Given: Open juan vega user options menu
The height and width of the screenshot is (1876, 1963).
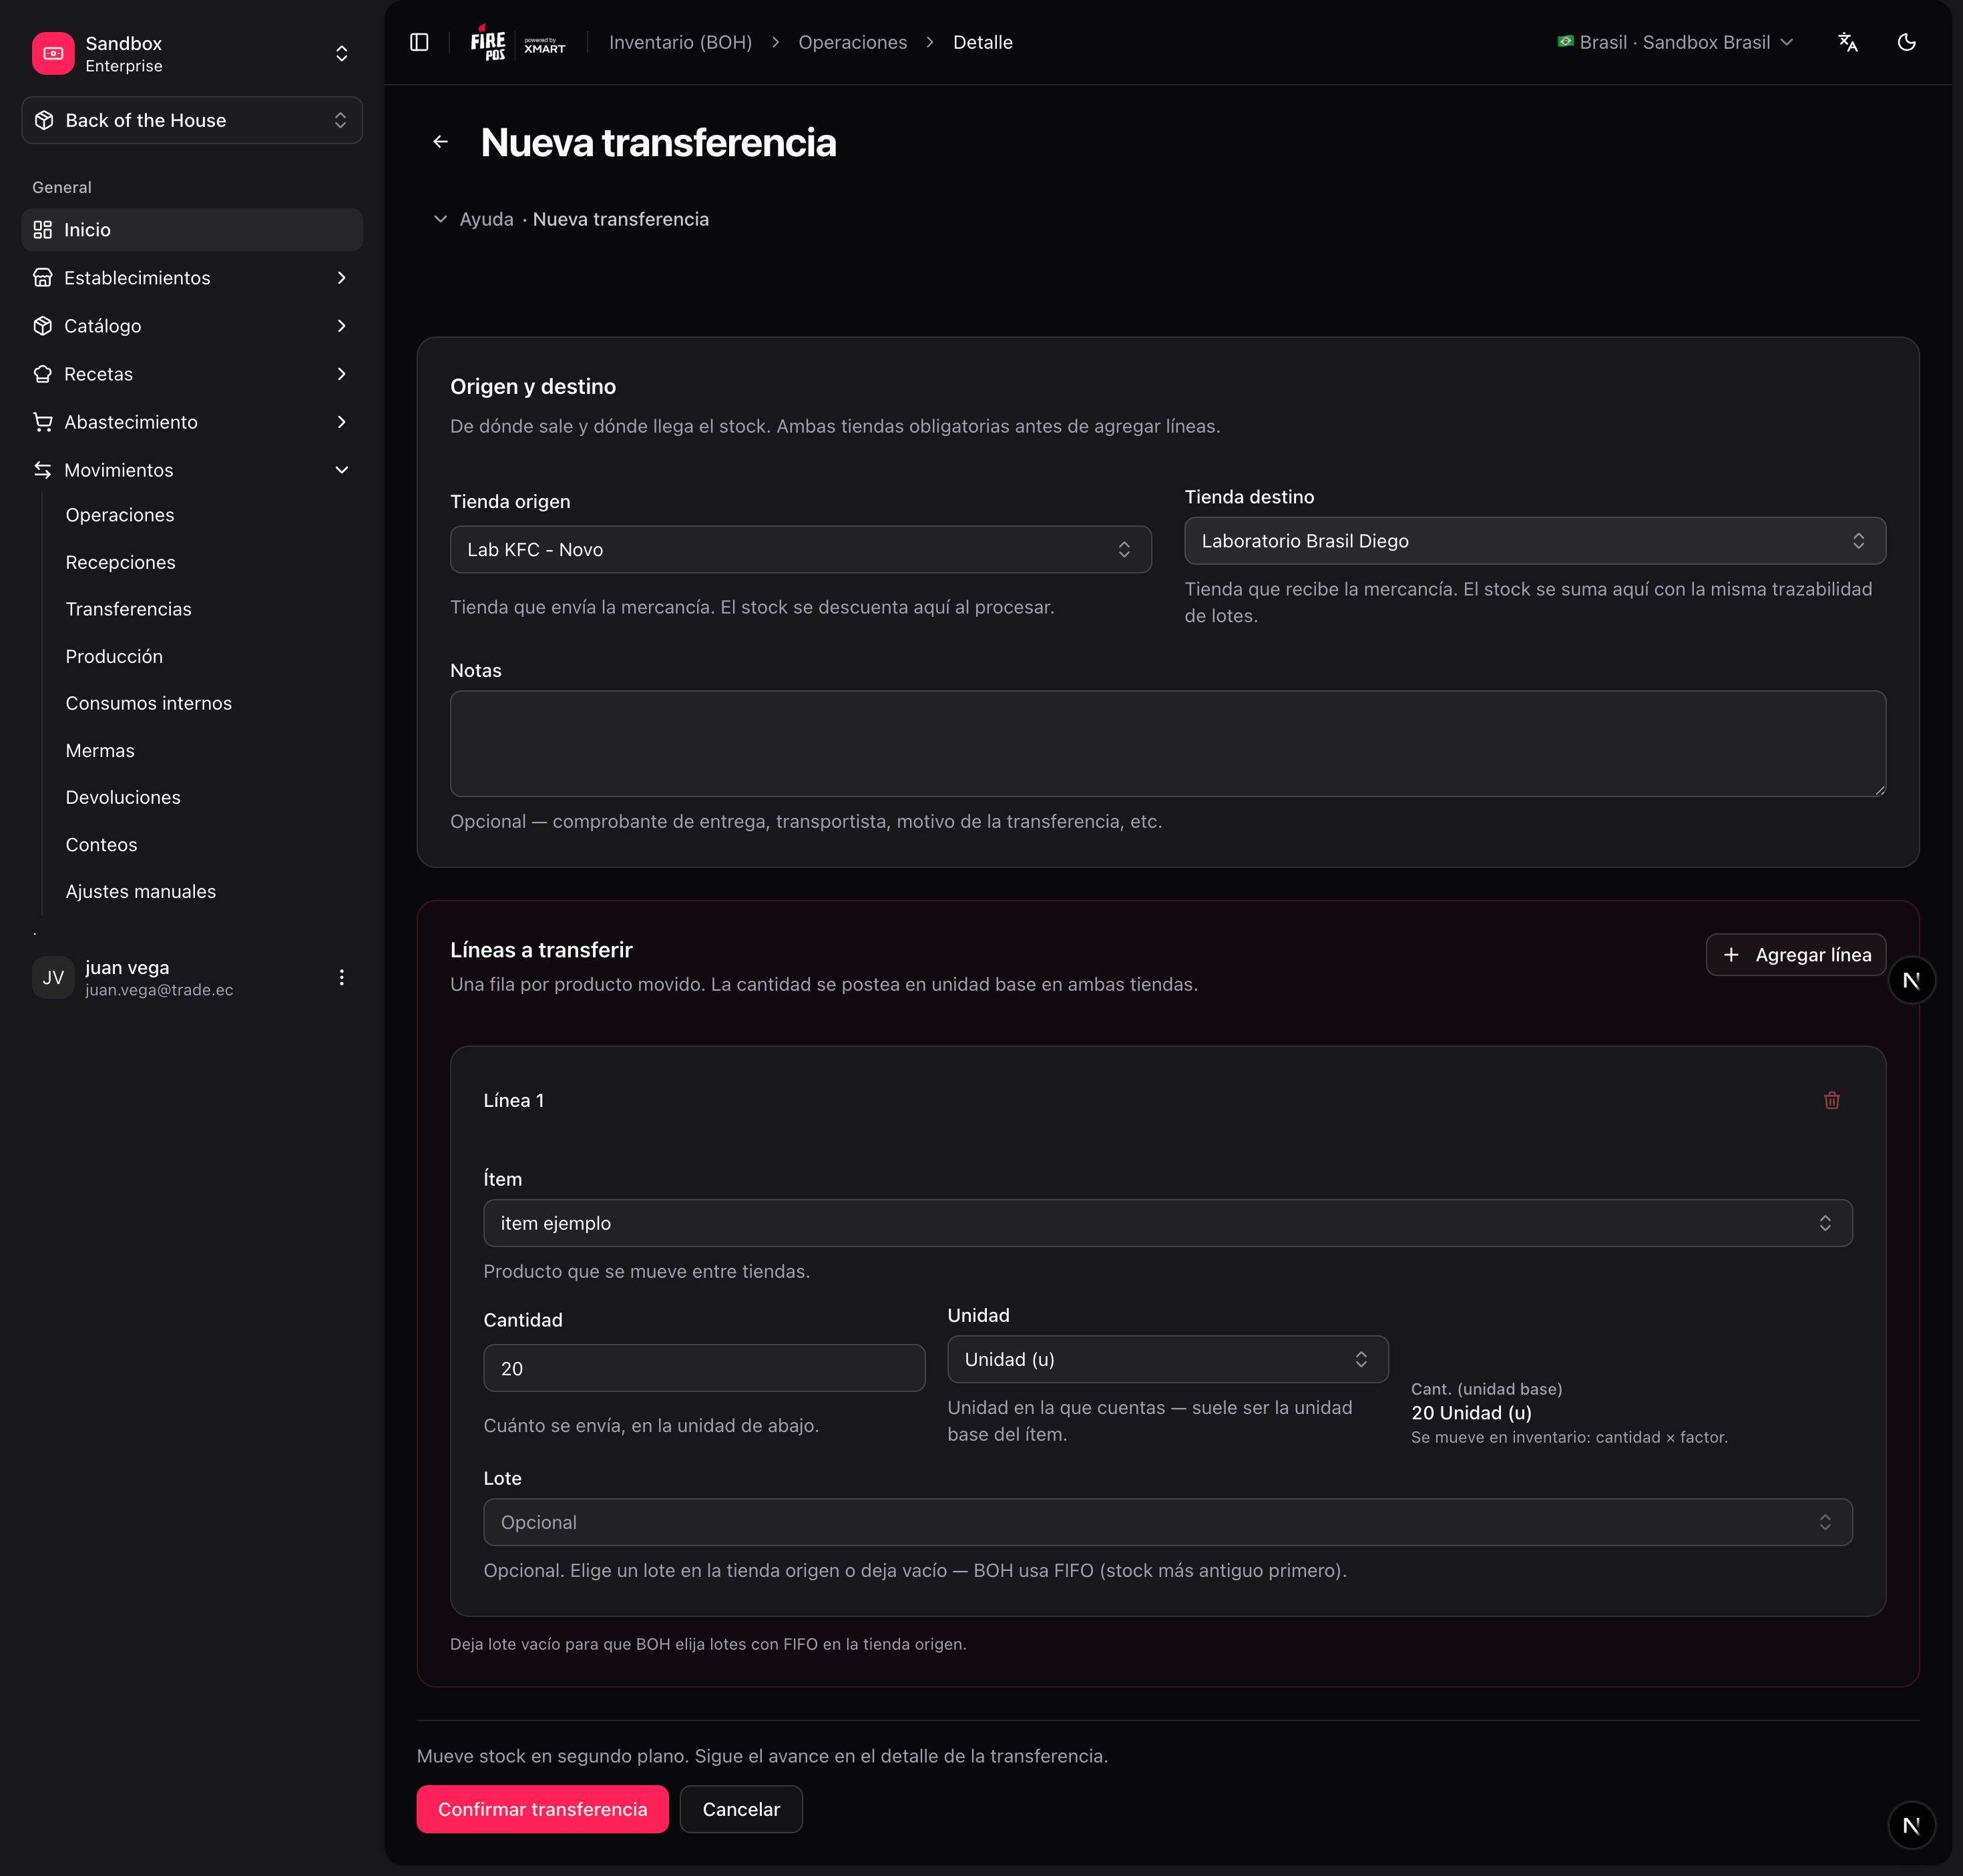Looking at the screenshot, I should [341, 977].
